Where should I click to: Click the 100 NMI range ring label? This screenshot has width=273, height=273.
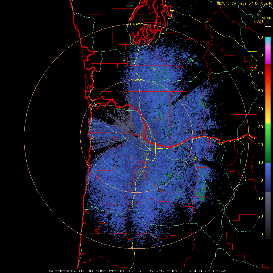tap(136, 24)
